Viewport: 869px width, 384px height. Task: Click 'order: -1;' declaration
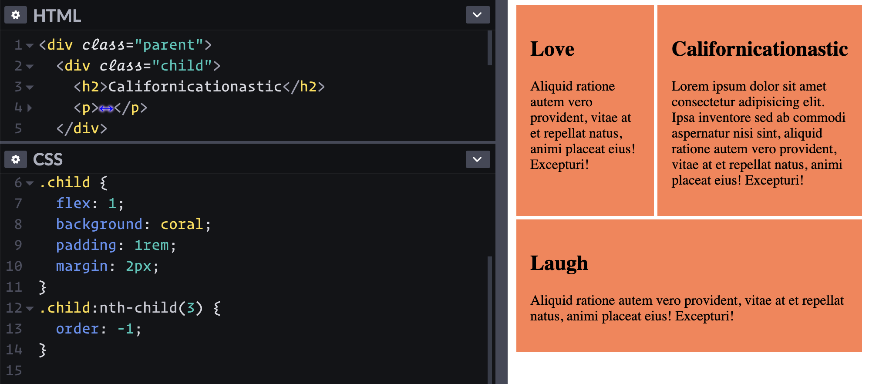click(99, 329)
